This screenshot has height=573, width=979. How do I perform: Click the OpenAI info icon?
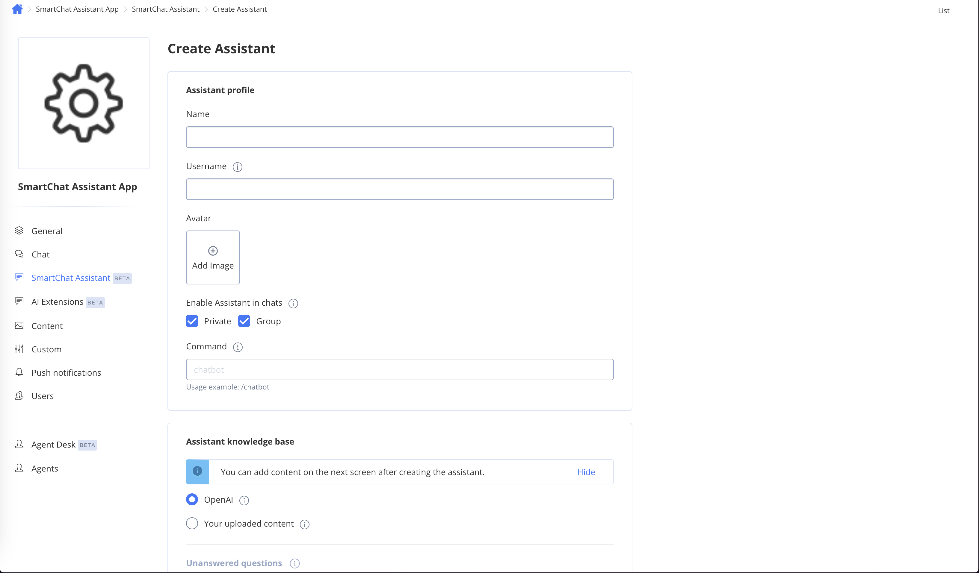coord(244,501)
